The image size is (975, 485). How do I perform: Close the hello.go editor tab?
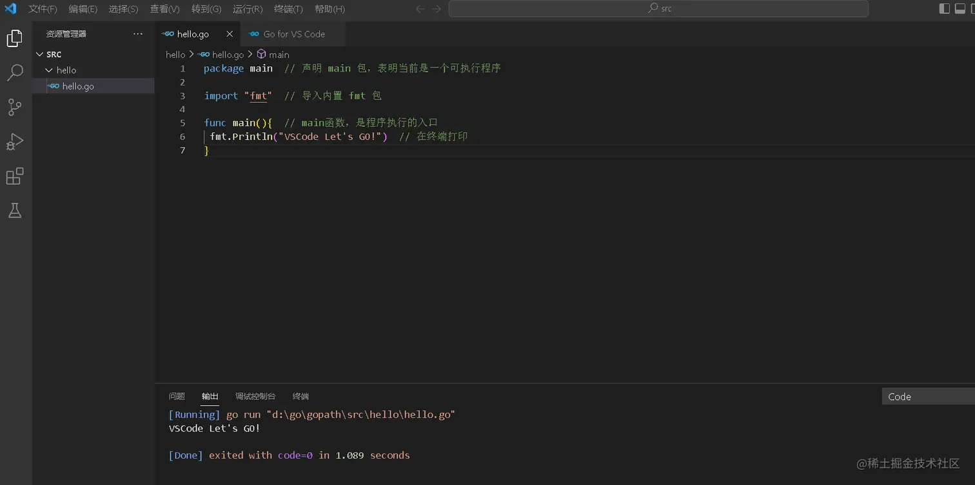pyautogui.click(x=229, y=34)
